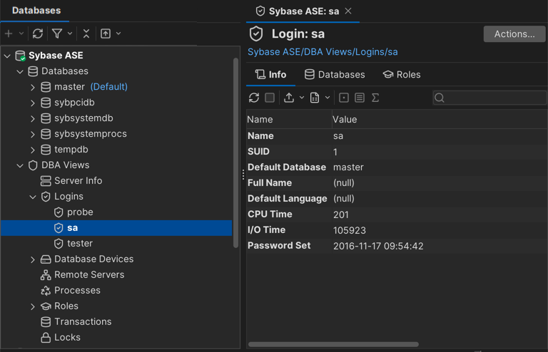This screenshot has height=352, width=548.
Task: Open the Sybase ASE/DBA Views/Logins/sa breadcrumb link
Action: click(323, 52)
